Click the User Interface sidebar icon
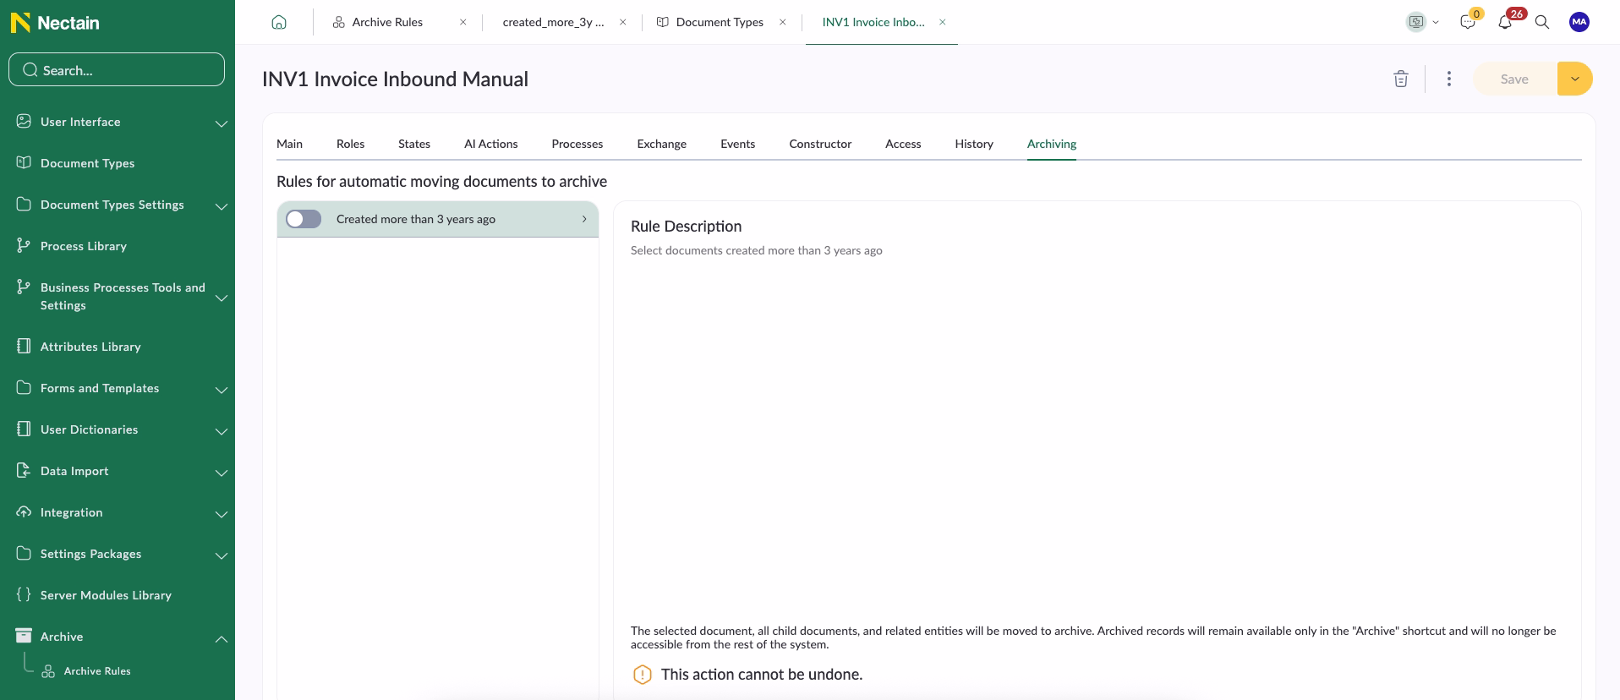 [24, 121]
